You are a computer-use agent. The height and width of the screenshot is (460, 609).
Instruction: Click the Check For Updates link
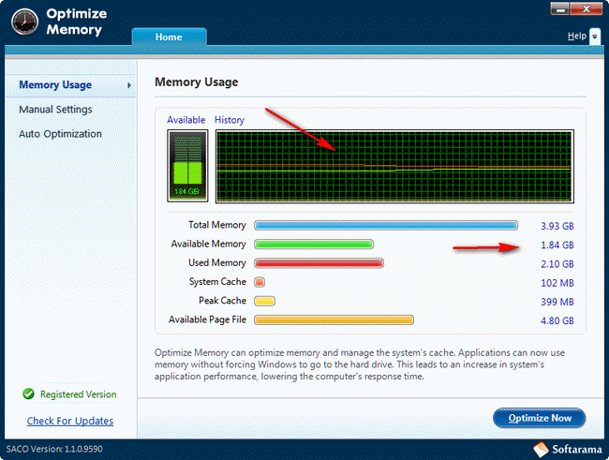click(x=70, y=421)
